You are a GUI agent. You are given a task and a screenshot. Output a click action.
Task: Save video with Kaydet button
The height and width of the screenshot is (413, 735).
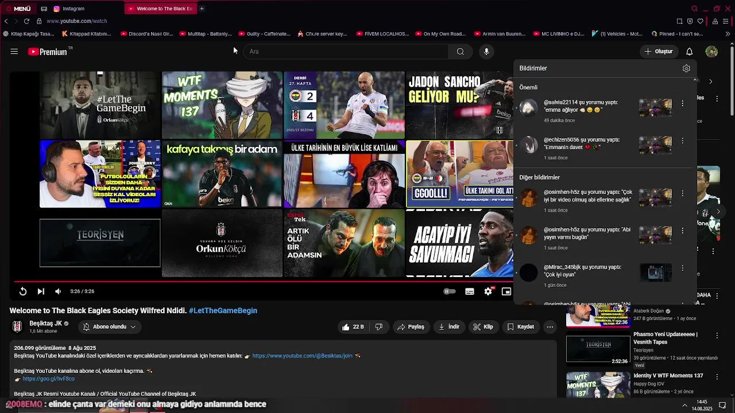(x=521, y=327)
